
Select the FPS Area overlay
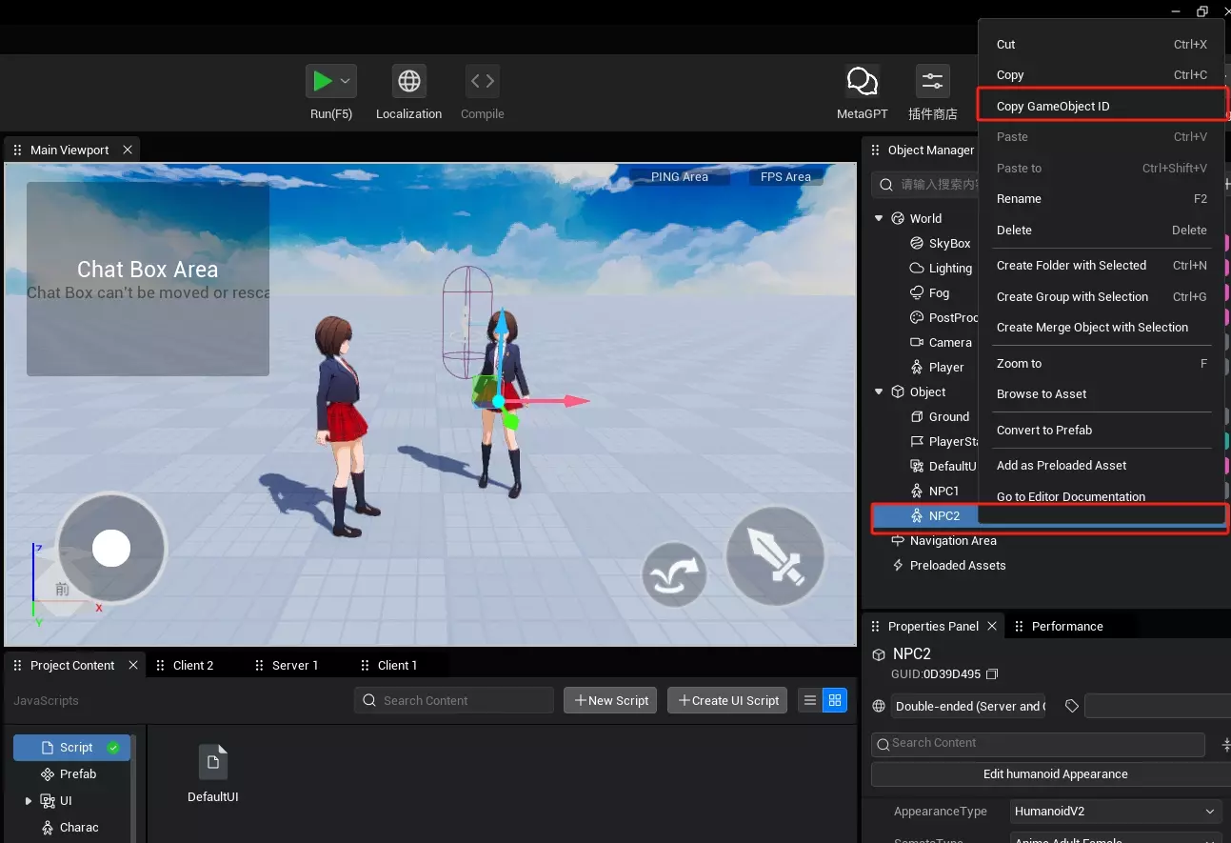(785, 176)
